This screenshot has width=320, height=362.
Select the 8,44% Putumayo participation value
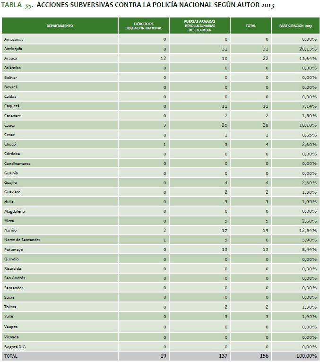309,250
